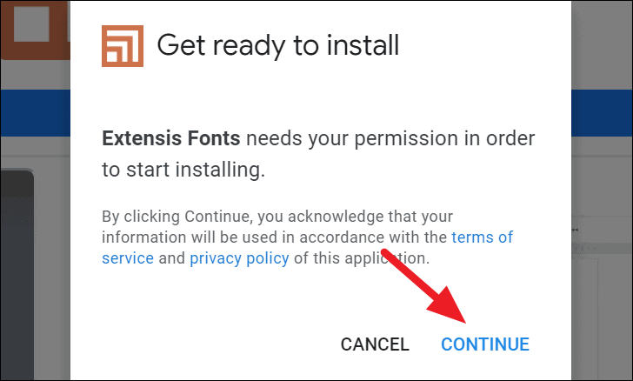Click the dimmed brown app icon behind dialog
This screenshot has width=633, height=381.
coord(35,30)
